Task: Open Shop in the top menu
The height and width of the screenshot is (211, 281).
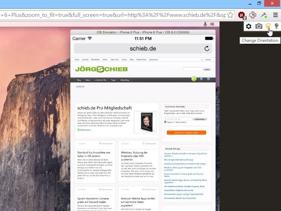Action: (131, 59)
